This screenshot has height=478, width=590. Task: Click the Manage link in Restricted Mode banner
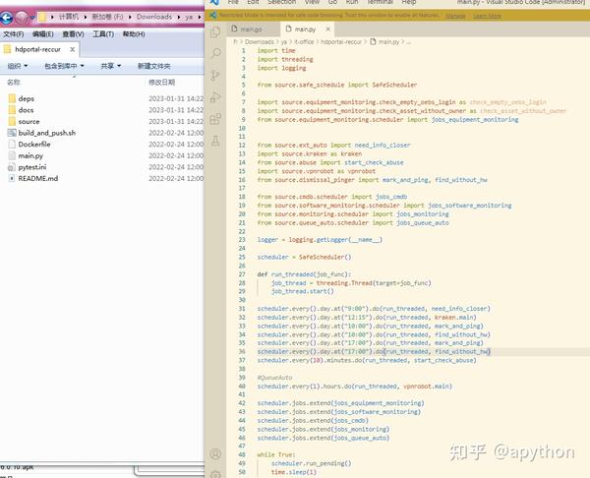[x=455, y=16]
